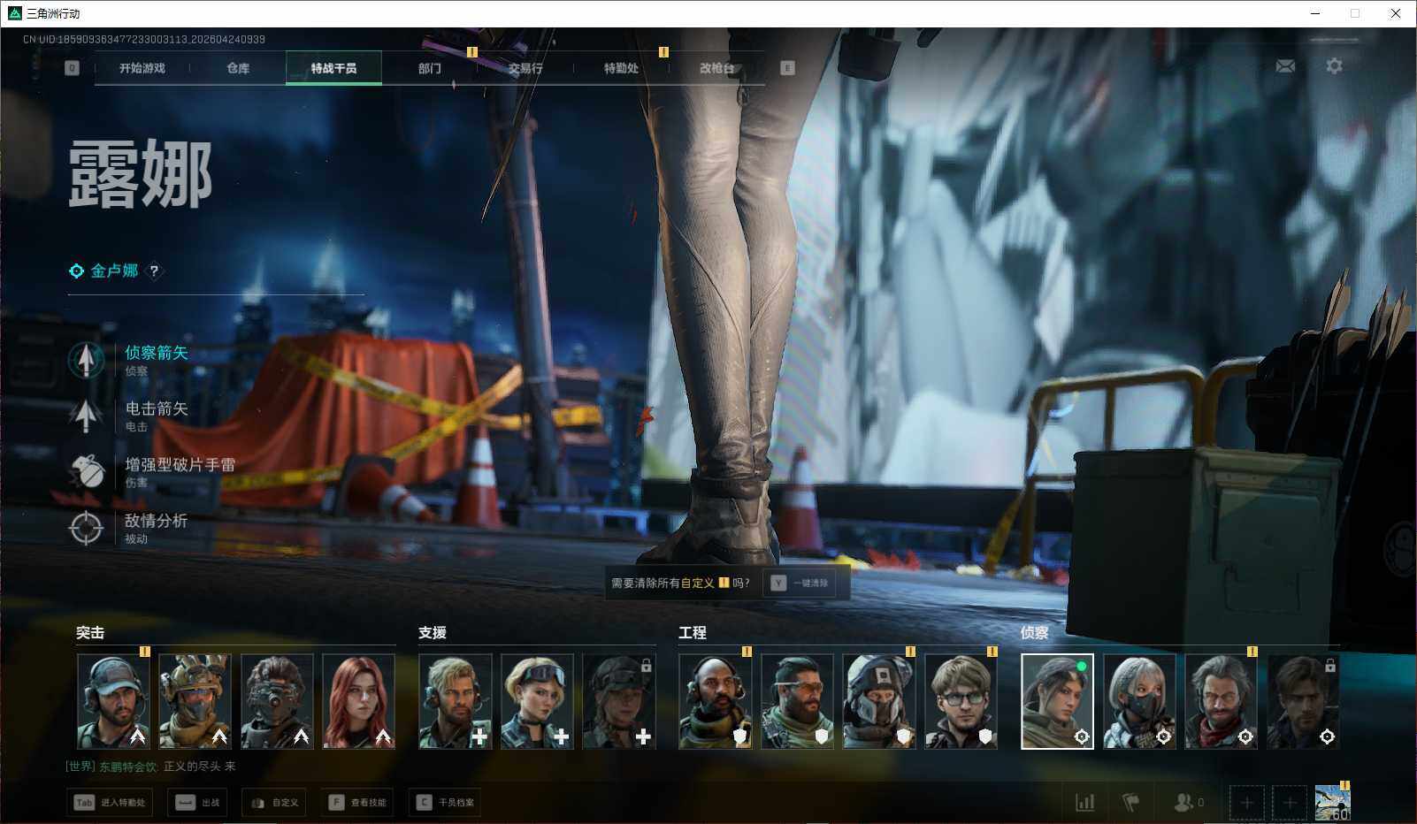Select the red-haired 突击 operator
The height and width of the screenshot is (824, 1417).
click(358, 701)
